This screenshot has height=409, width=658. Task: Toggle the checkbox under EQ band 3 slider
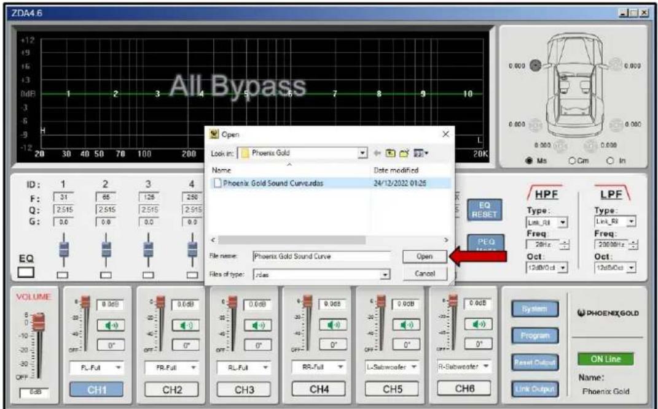coord(148,275)
